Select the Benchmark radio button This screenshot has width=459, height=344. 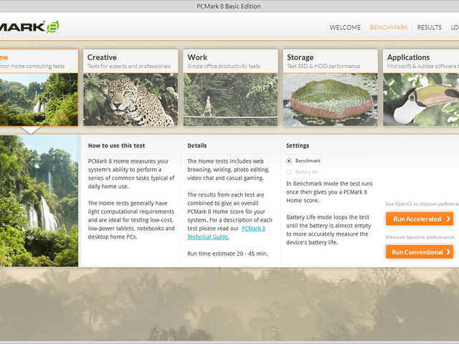coord(289,161)
